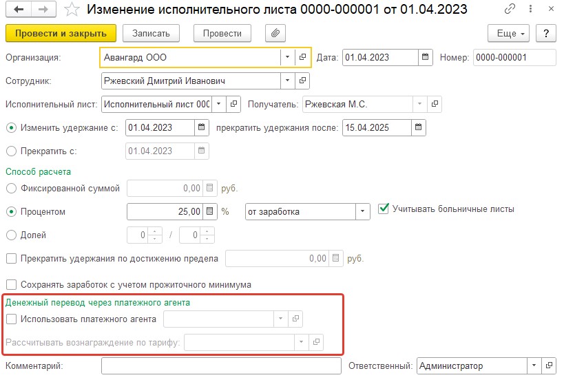Go back with the left arrow button
Viewport: 564px width, 382px height.
[x=19, y=10]
